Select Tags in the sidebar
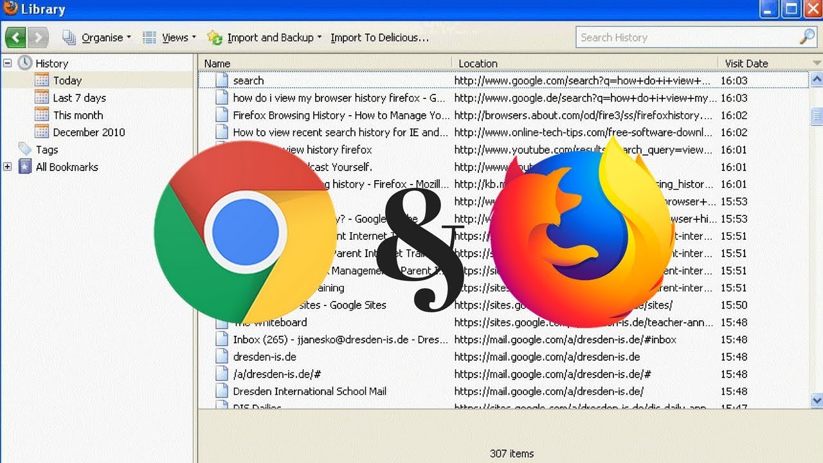Screen dimensions: 823x463 [47, 149]
